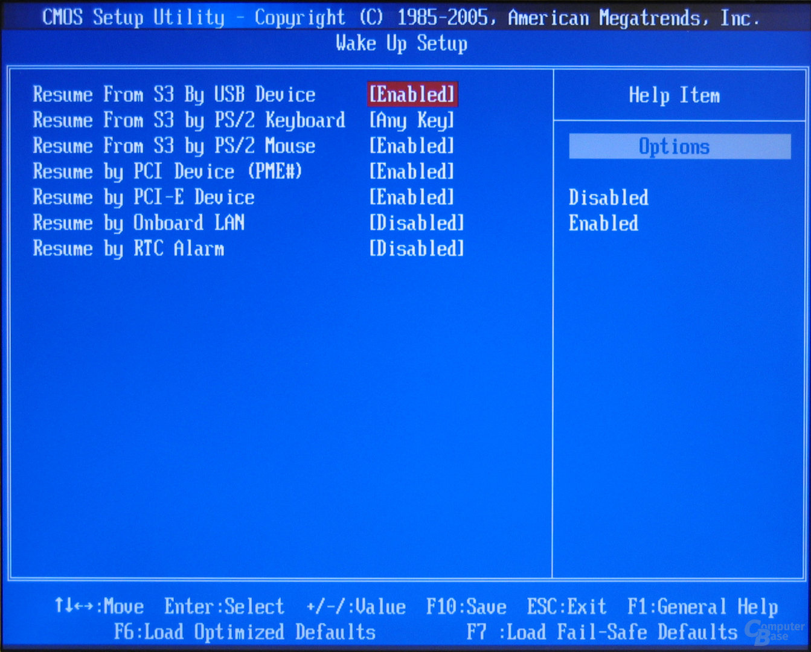Click the Enter:Select hint
The width and height of the screenshot is (811, 652).
pyautogui.click(x=224, y=606)
